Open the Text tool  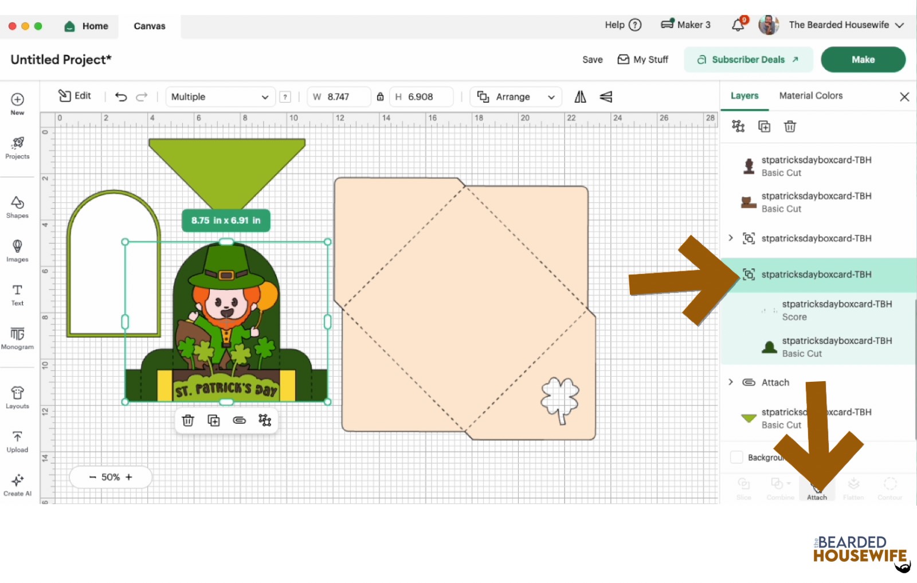pyautogui.click(x=17, y=295)
